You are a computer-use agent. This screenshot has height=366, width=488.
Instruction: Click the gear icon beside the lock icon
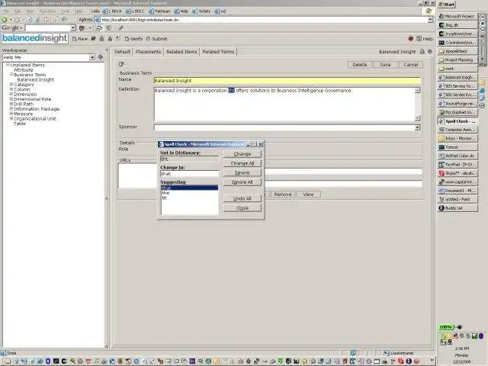[x=430, y=51]
